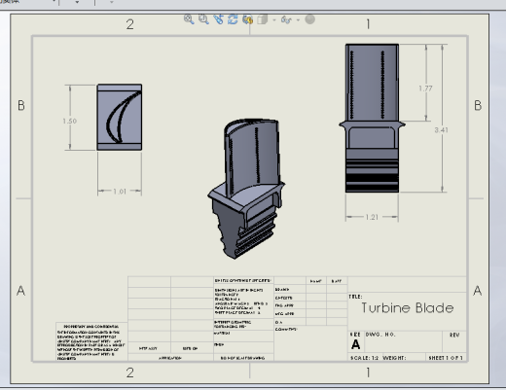Click the 'COMMENTS:' label
This screenshot has width=506, height=390.
coord(286,329)
